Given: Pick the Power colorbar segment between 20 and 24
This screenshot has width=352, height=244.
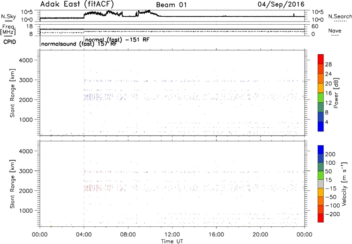Looking at the screenshot, I should tap(321, 79).
